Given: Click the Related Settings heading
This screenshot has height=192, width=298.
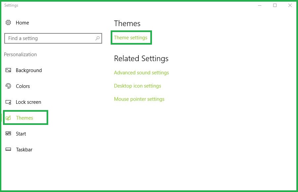Looking at the screenshot, I should [141, 58].
